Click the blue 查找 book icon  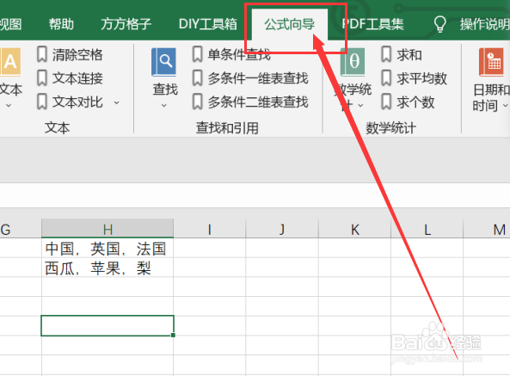pyautogui.click(x=164, y=62)
